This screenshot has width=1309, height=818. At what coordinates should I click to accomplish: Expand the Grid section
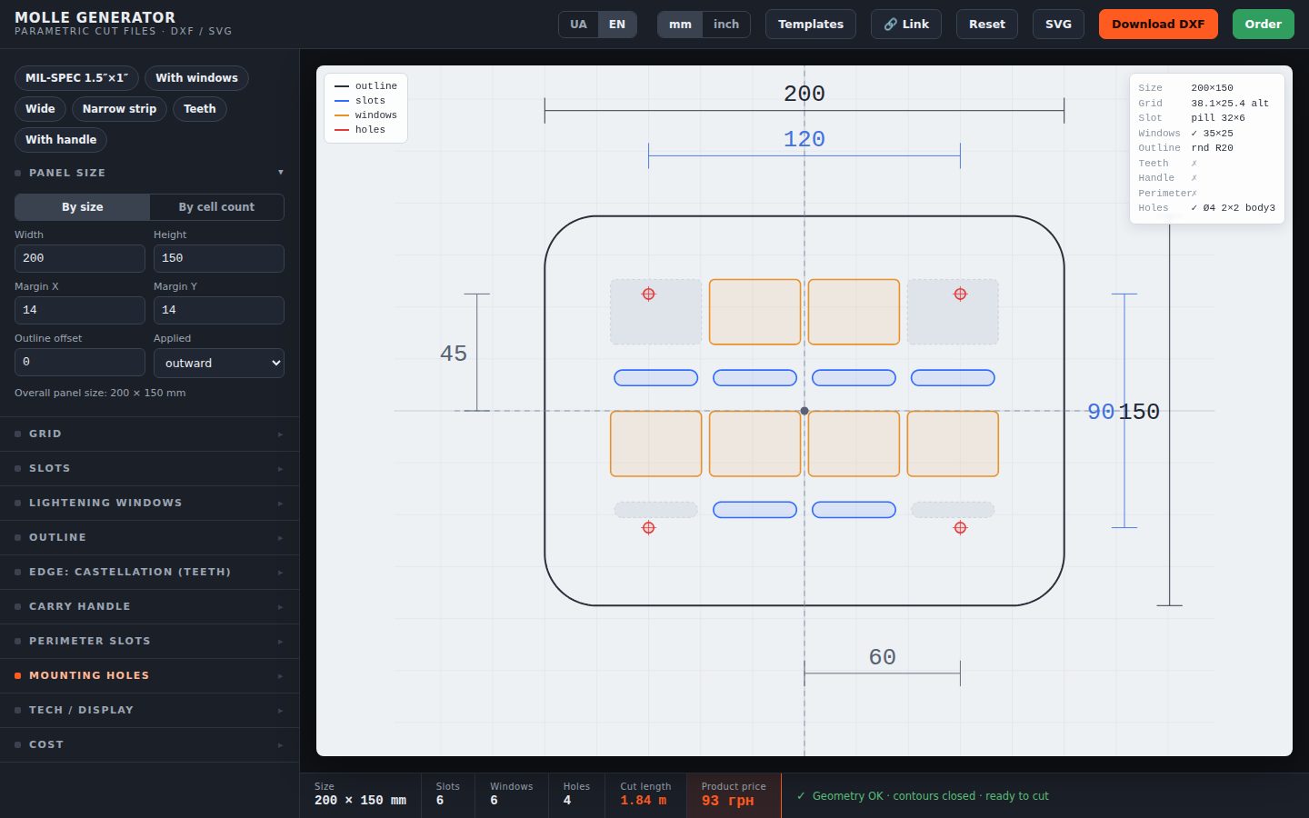coord(150,434)
